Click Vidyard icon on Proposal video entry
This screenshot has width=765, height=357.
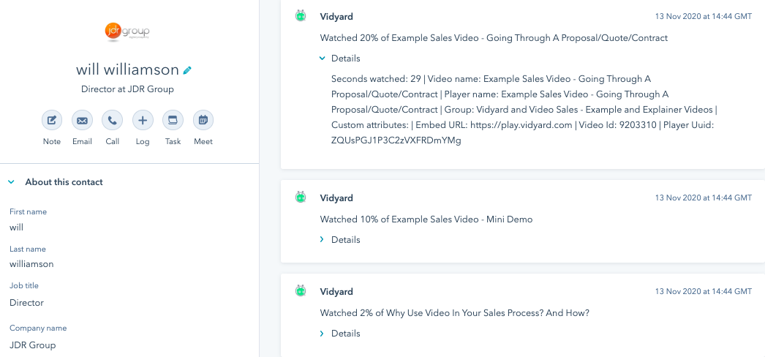301,16
